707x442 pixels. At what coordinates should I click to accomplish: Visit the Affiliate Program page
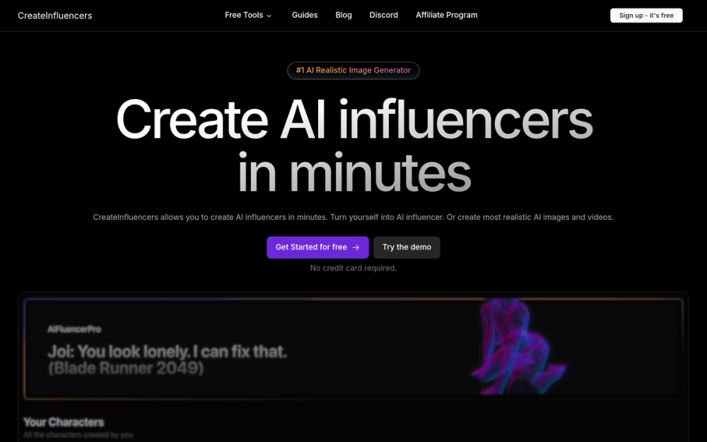(446, 16)
